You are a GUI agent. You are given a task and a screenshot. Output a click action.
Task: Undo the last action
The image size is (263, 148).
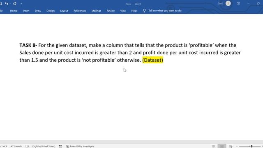[7, 4]
